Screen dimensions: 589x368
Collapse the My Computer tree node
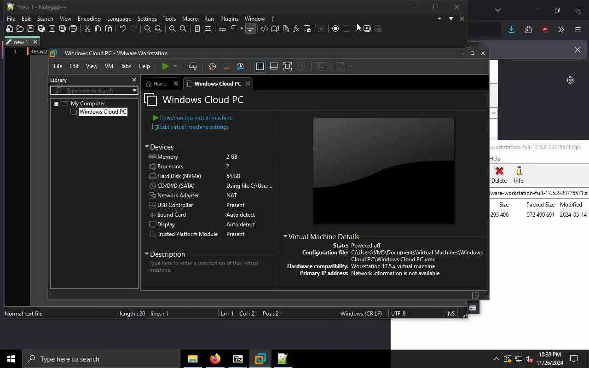57,104
